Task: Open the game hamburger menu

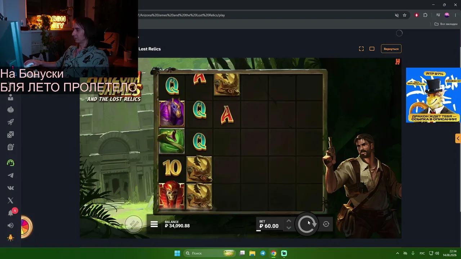Action: [154, 224]
